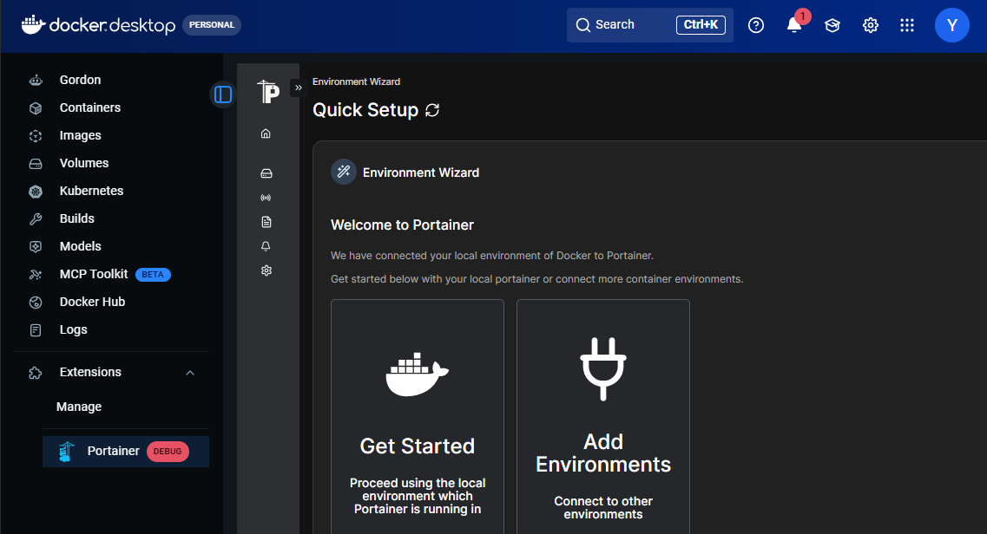Open Portainer notifications bell icon
Screen dimensions: 987x534
[266, 246]
